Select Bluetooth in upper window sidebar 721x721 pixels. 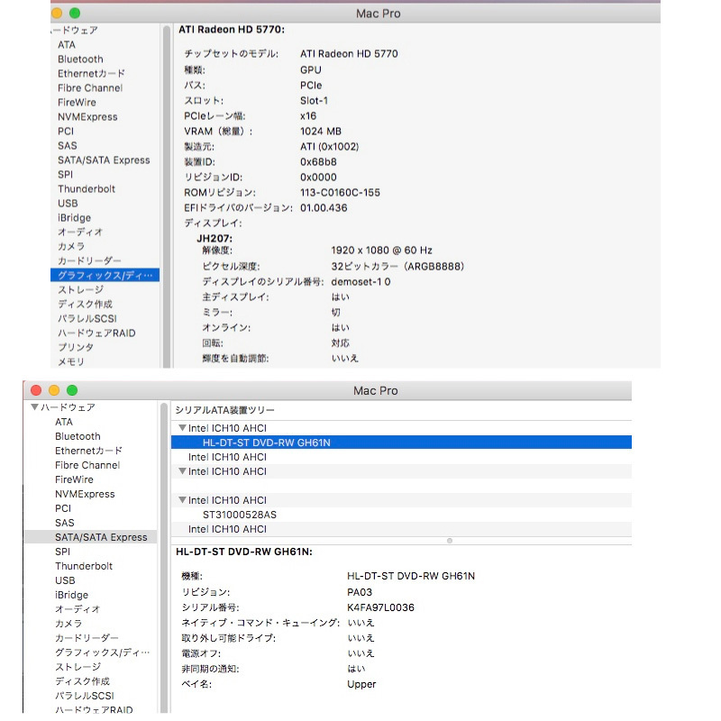click(80, 59)
